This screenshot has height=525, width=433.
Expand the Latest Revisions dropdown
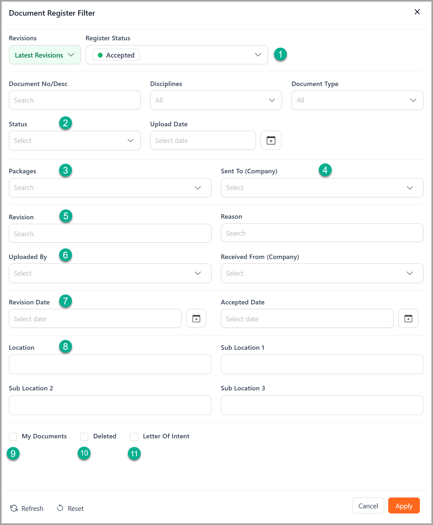pos(45,55)
